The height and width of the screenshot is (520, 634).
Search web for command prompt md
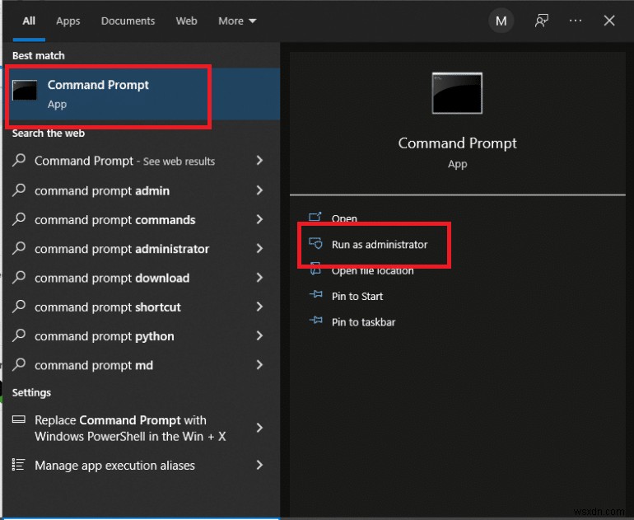pyautogui.click(x=94, y=365)
